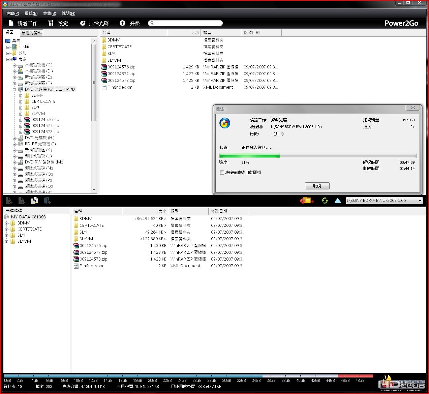This screenshot has width=429, height=394.
Task: Click the DVD RW drive (M:) icon
Action: 21,162
